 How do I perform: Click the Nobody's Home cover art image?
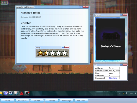[x=111, y=39]
